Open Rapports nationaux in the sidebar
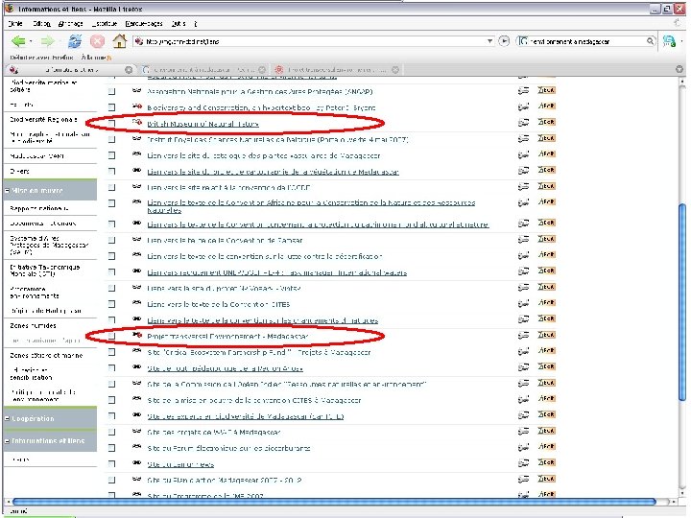Viewport: 691px width, 518px height. (x=38, y=208)
